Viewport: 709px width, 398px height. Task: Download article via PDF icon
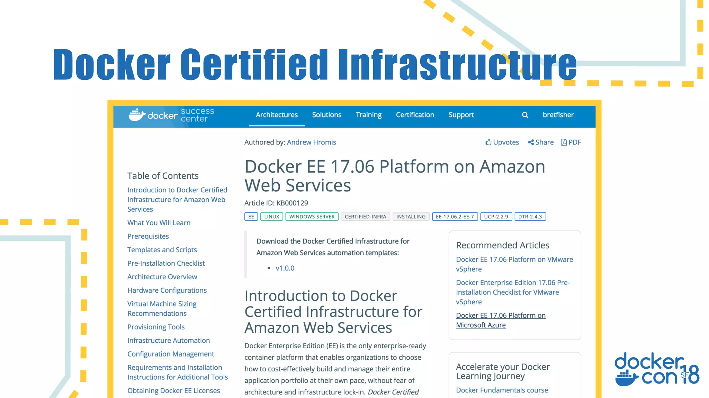(x=564, y=142)
